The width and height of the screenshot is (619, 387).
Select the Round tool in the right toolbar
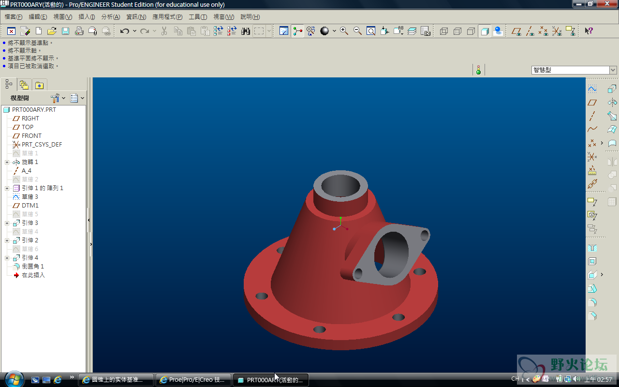(592, 302)
